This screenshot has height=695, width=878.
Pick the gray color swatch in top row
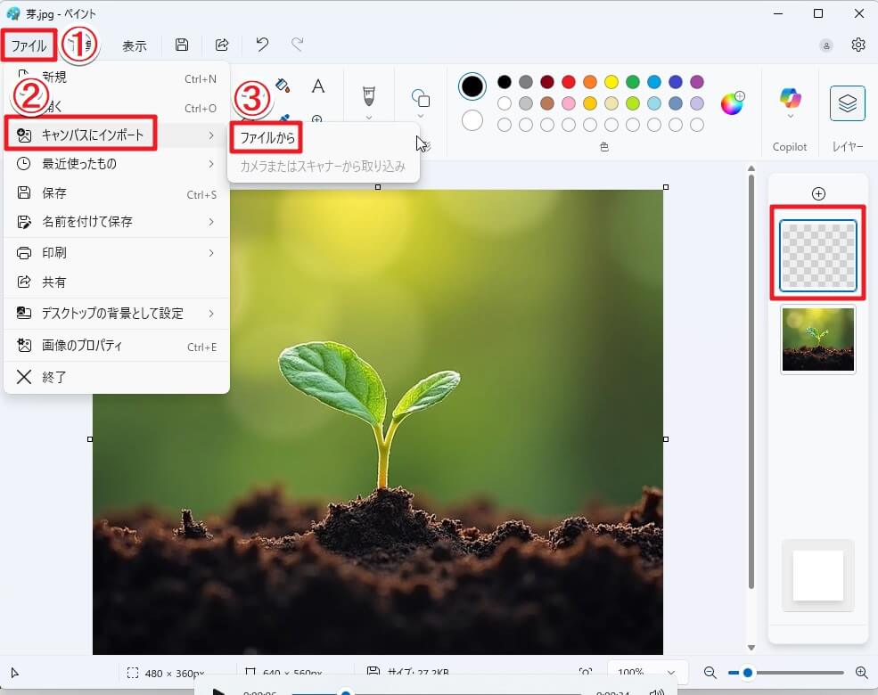click(526, 82)
